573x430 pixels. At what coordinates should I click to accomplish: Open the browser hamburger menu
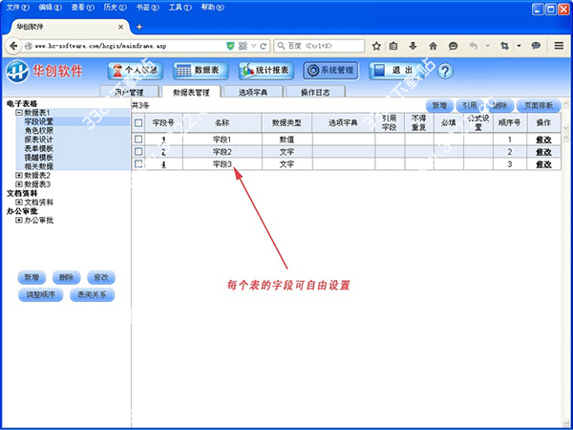pyautogui.click(x=559, y=46)
